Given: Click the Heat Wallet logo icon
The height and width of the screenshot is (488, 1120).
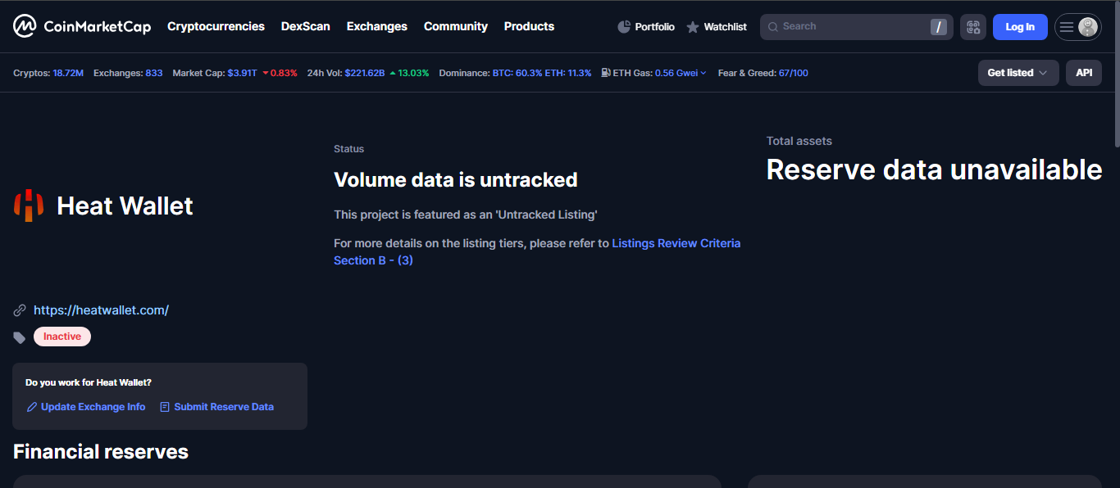Looking at the screenshot, I should pos(29,206).
